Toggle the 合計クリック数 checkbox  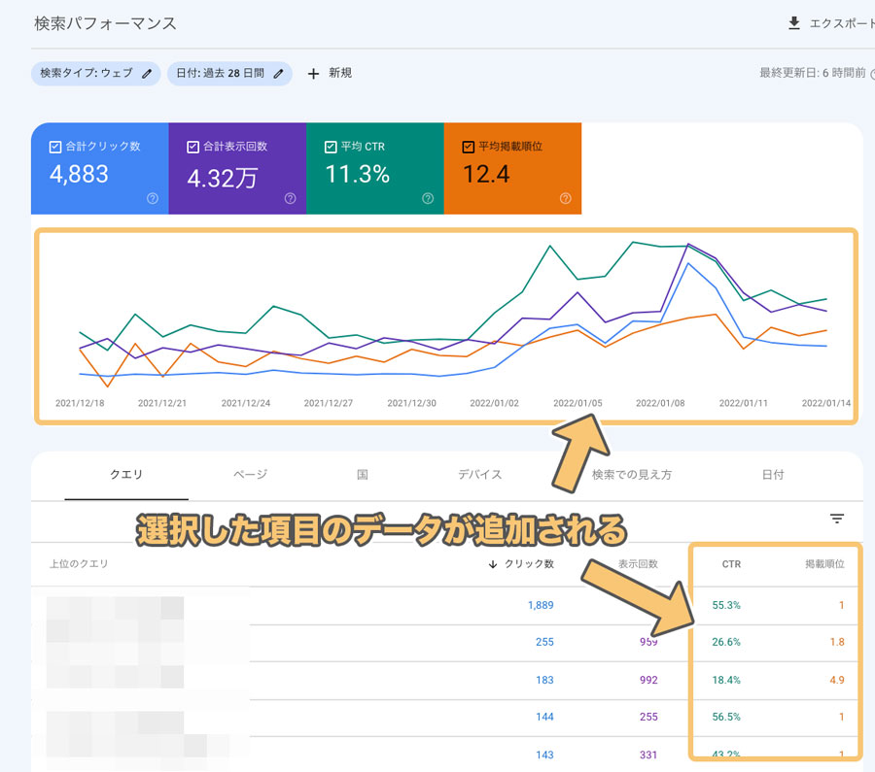coord(55,148)
